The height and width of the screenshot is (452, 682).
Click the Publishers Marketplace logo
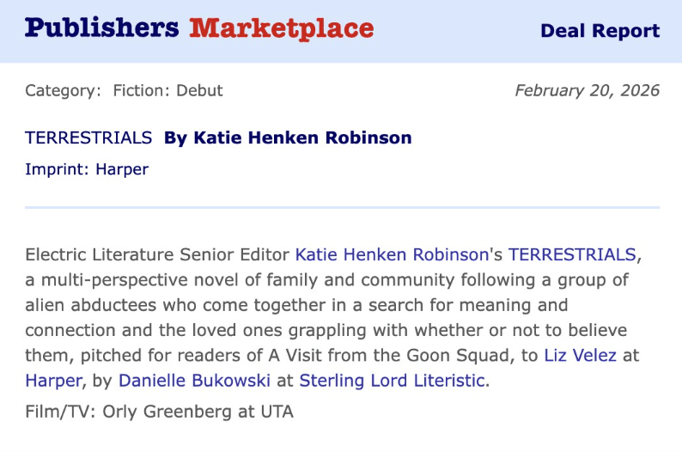pyautogui.click(x=199, y=28)
